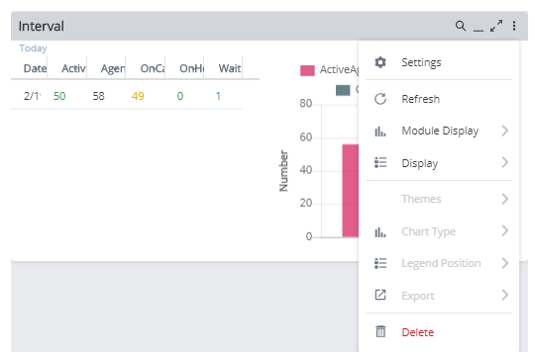535x357 pixels.
Task: Select the Legend Position menu item
Action: [x=441, y=263]
